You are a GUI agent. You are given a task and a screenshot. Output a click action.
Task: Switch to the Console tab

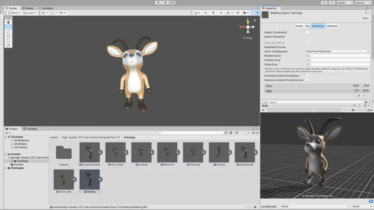pyautogui.click(x=30, y=129)
